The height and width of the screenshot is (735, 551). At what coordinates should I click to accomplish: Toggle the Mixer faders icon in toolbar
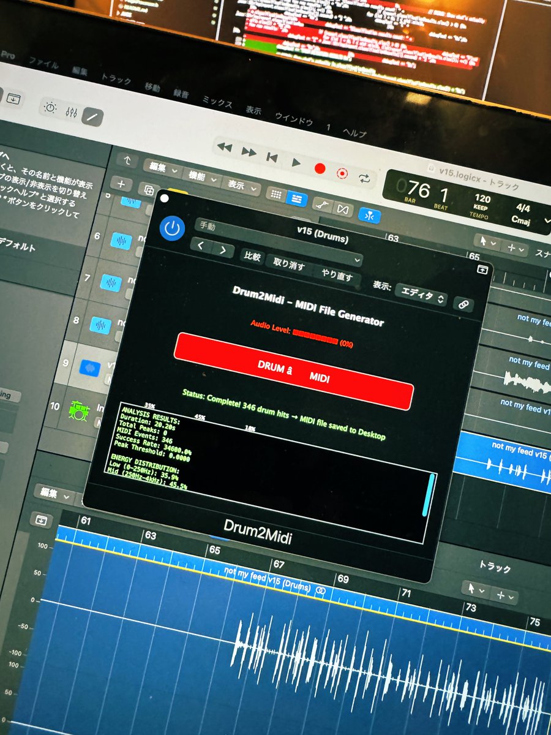point(71,111)
